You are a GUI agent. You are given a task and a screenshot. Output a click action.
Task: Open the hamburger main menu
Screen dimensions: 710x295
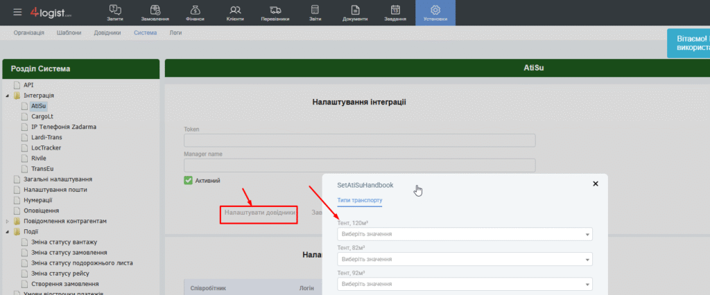[x=17, y=12]
